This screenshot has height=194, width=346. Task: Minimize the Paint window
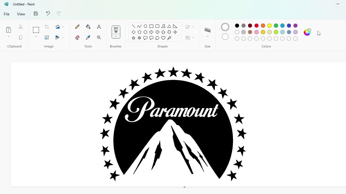(338, 4)
